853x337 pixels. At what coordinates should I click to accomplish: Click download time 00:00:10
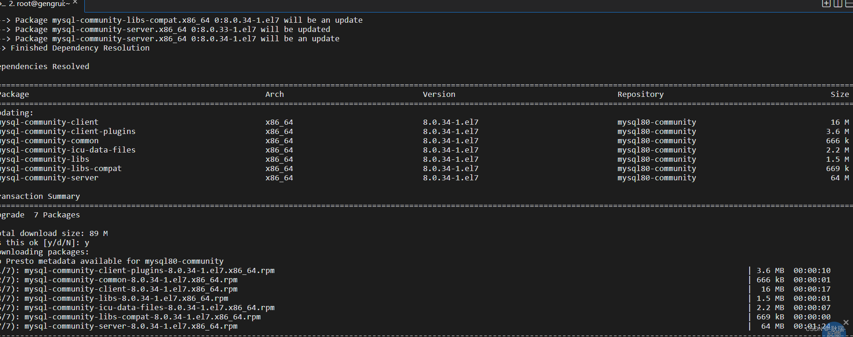click(812, 270)
